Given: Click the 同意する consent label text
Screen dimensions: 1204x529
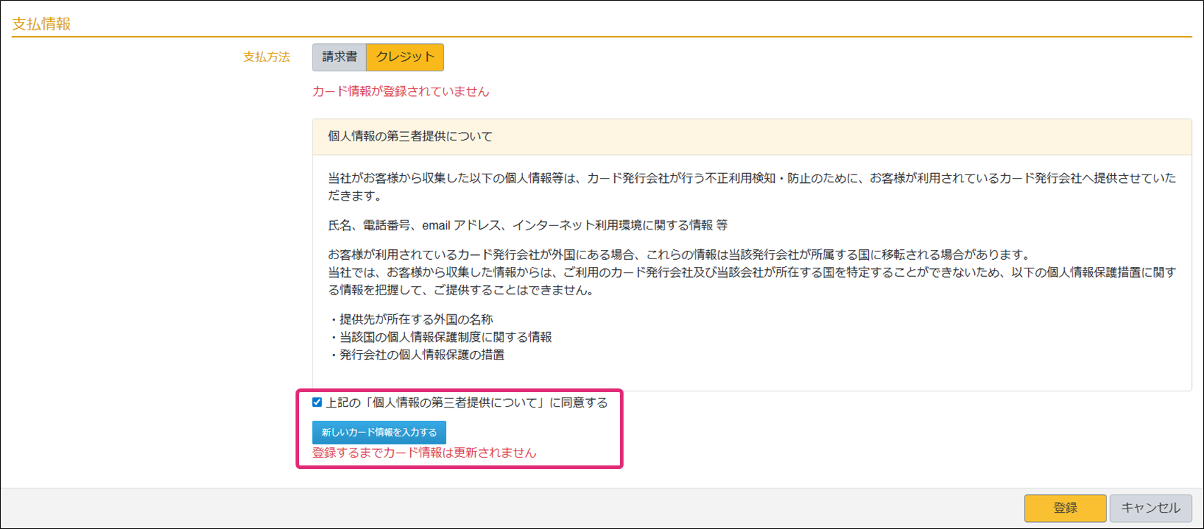Looking at the screenshot, I should [467, 403].
